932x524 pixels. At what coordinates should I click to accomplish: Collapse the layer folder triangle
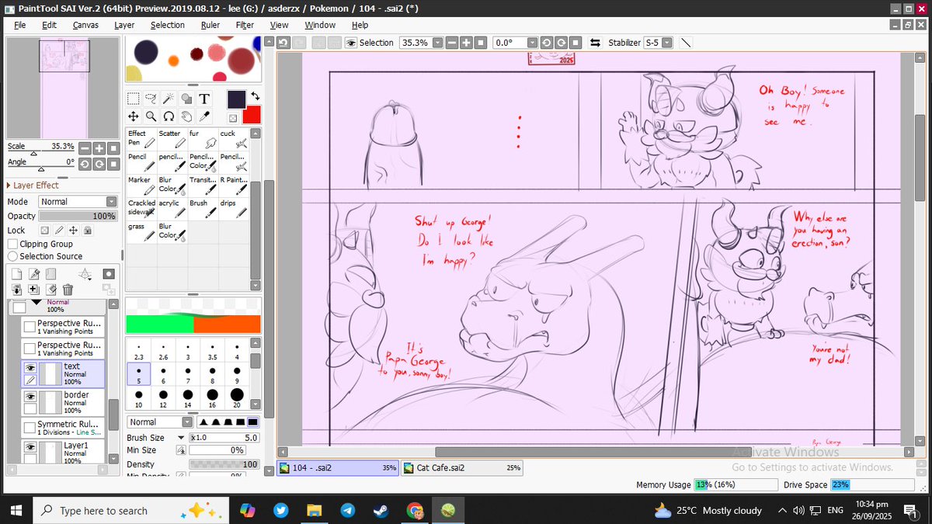(x=35, y=302)
